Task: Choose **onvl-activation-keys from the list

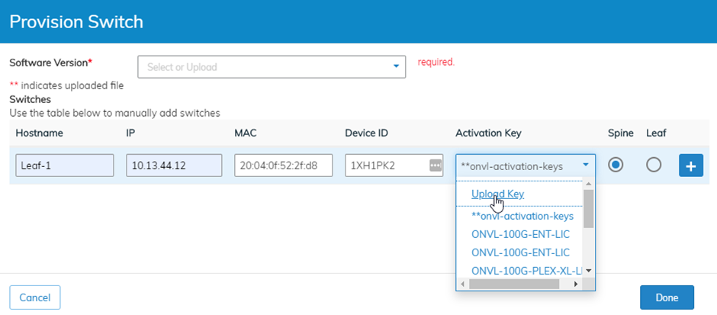Action: [522, 215]
